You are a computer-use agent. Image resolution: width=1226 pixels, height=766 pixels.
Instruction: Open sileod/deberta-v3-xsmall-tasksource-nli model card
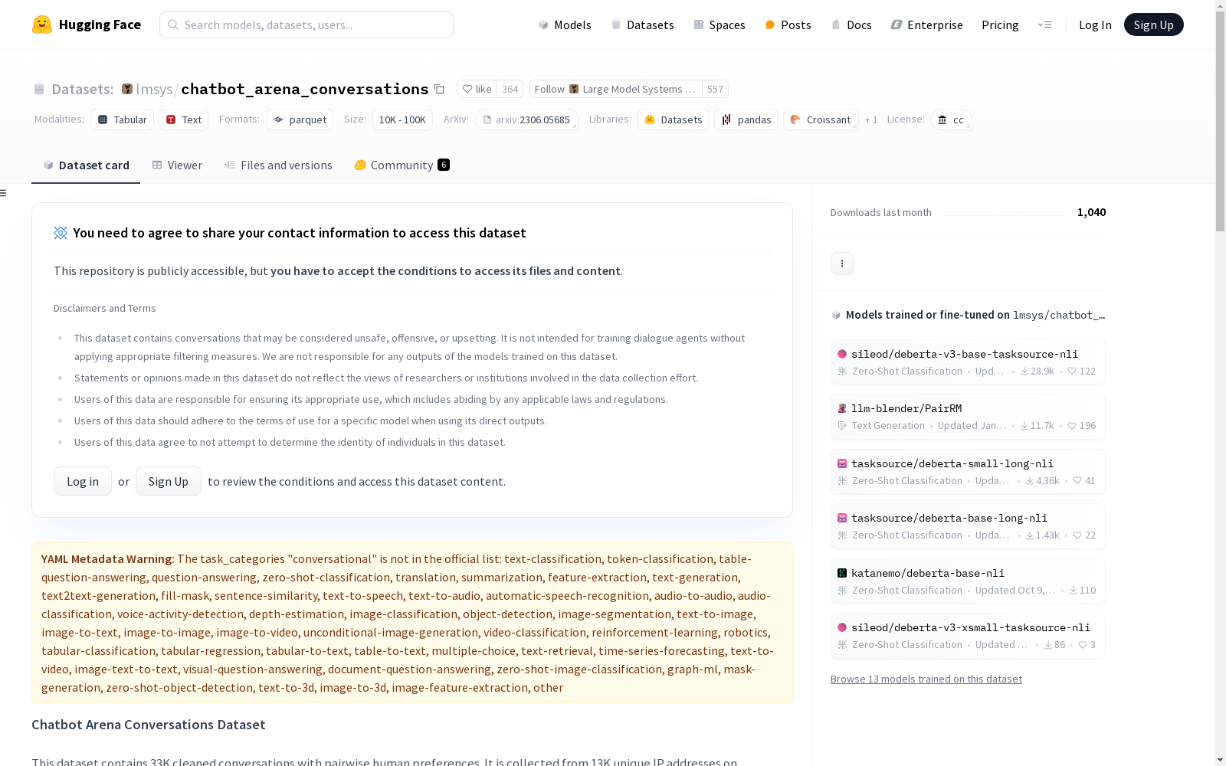click(x=968, y=636)
